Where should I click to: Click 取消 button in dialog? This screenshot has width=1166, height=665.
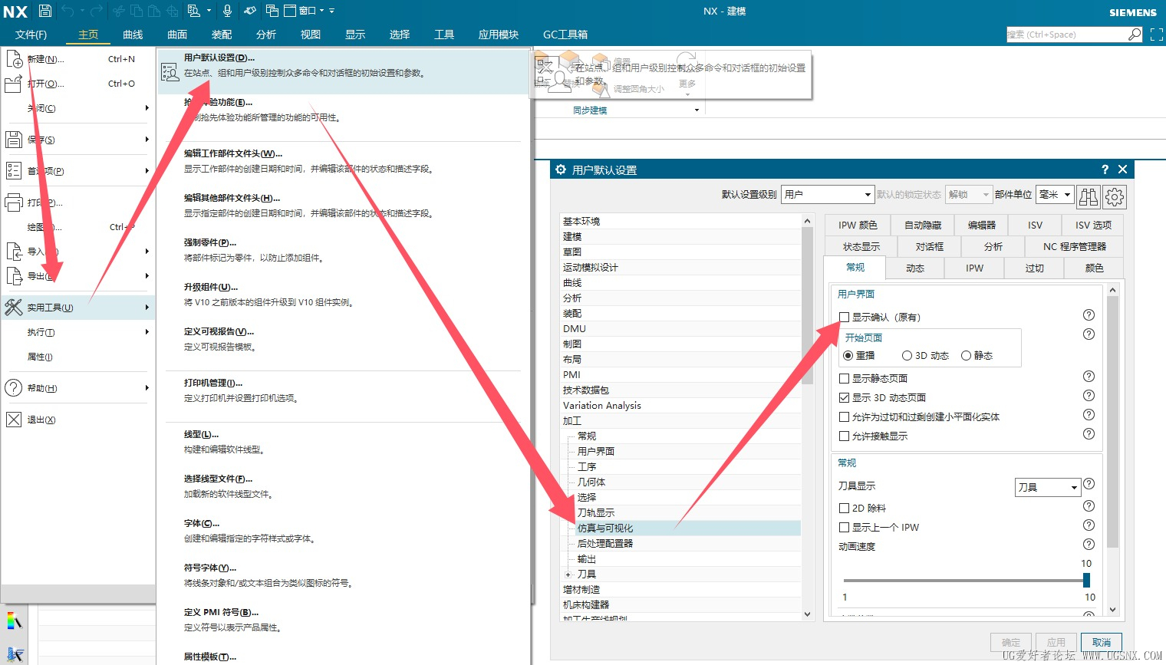(1102, 642)
